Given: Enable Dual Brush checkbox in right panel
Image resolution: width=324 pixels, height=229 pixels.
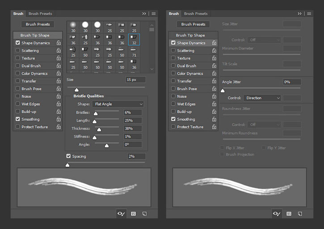Looking at the screenshot, I should coord(173,66).
